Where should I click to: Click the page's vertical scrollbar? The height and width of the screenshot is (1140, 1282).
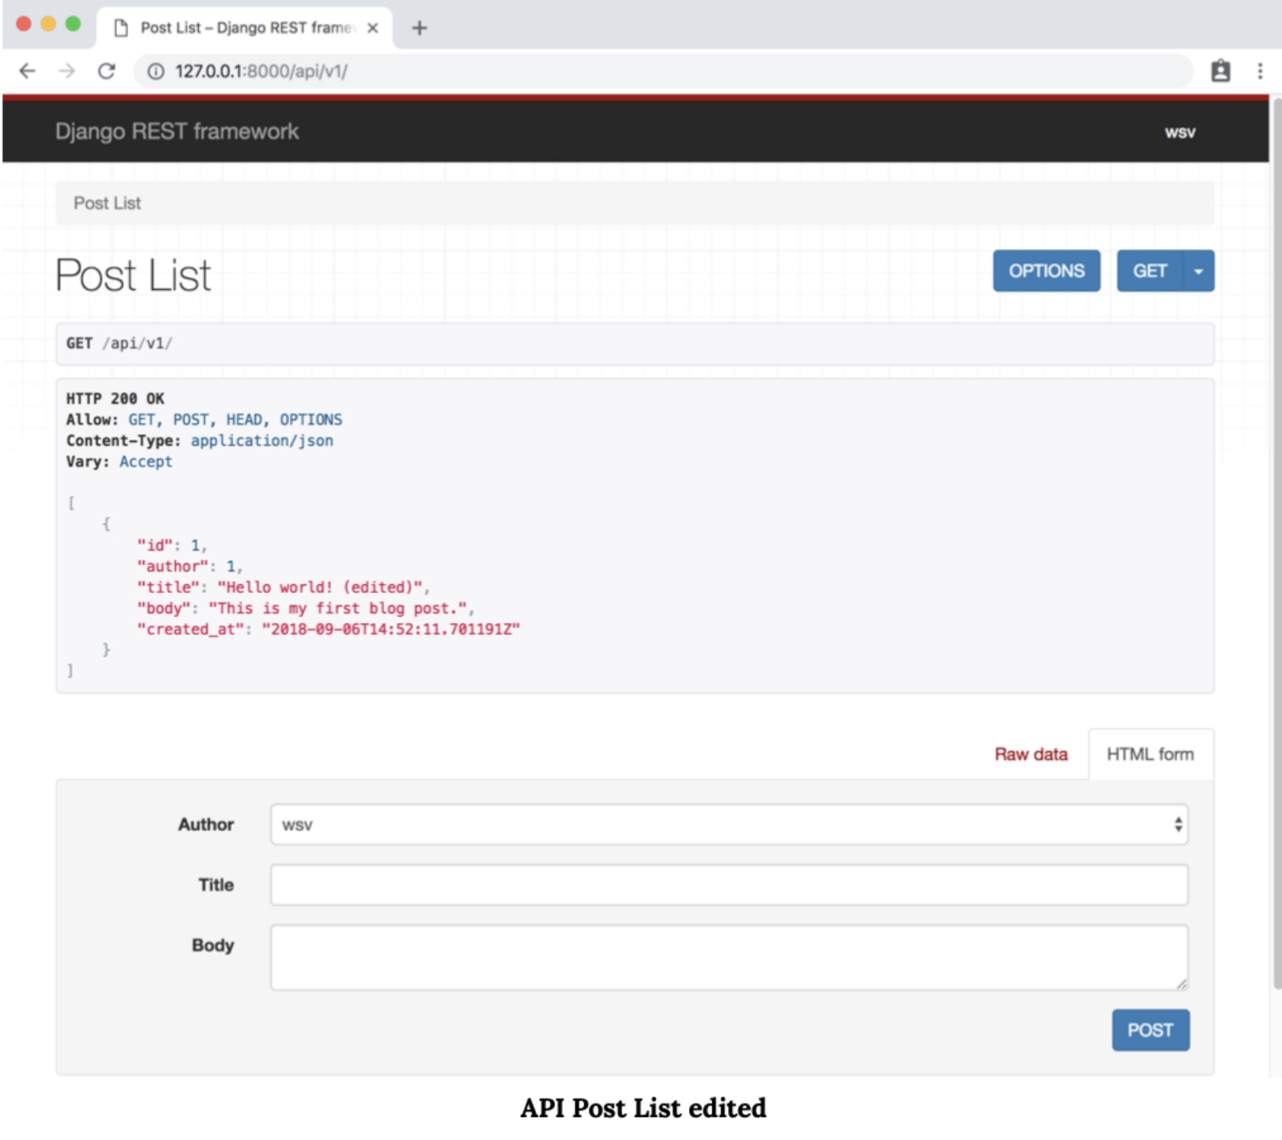click(1276, 554)
